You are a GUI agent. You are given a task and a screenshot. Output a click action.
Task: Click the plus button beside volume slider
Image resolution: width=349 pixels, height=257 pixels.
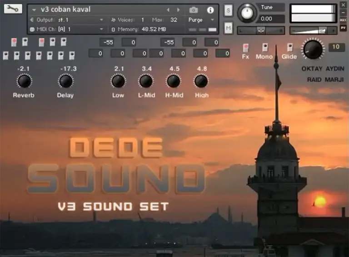tap(333, 31)
